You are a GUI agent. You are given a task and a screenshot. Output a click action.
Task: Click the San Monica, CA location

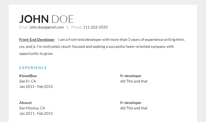point(32,108)
